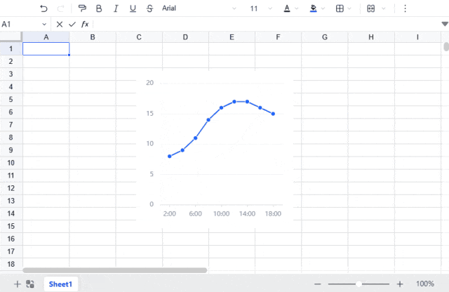Click the borders icon
This screenshot has width=449, height=292.
coord(340,8)
